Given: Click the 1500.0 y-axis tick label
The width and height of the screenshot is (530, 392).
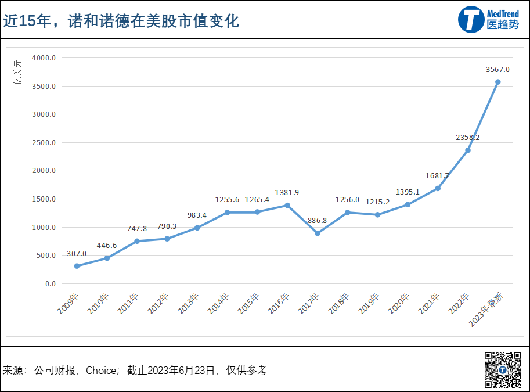Looking at the screenshot, I should [x=44, y=199].
